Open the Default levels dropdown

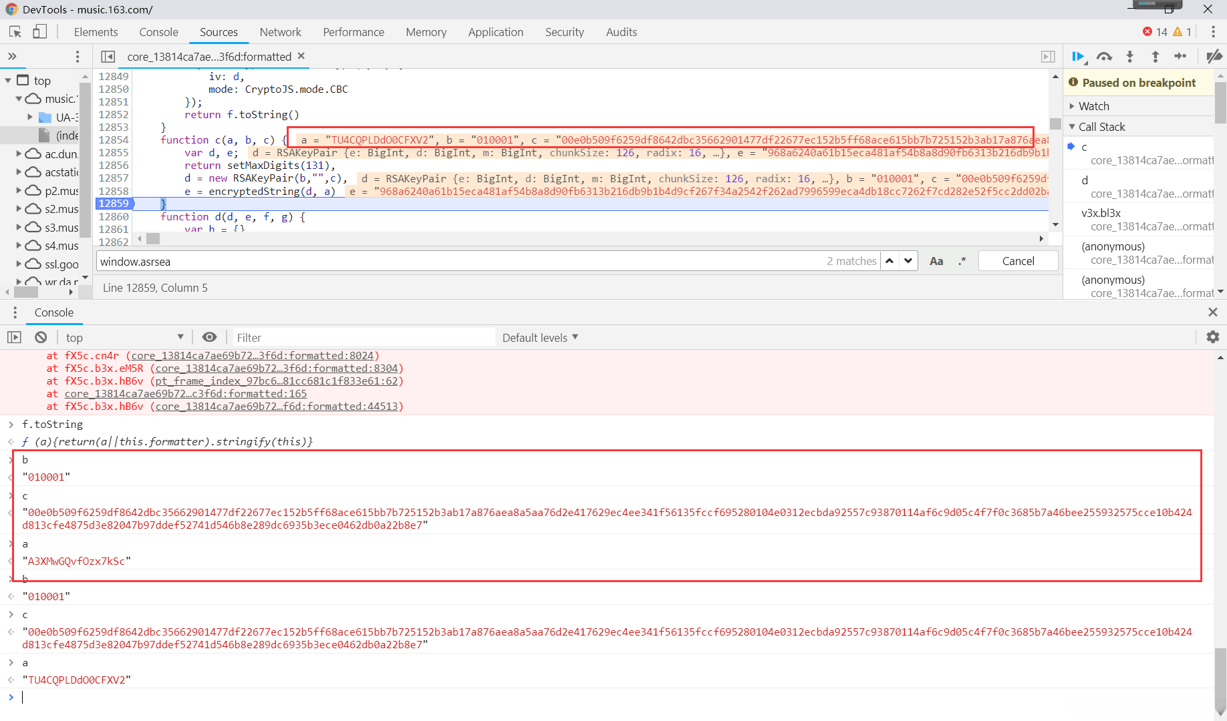coord(540,338)
